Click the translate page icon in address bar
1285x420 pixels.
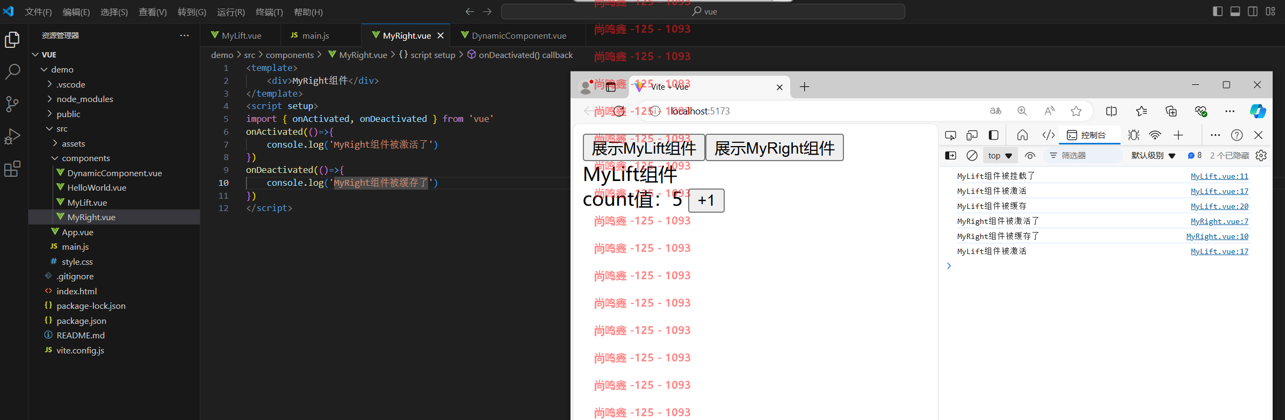(995, 111)
